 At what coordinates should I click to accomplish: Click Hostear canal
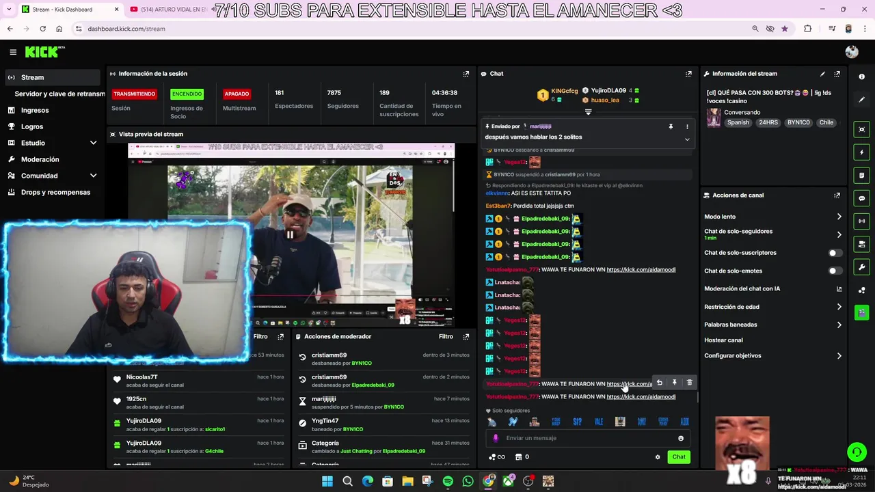723,340
